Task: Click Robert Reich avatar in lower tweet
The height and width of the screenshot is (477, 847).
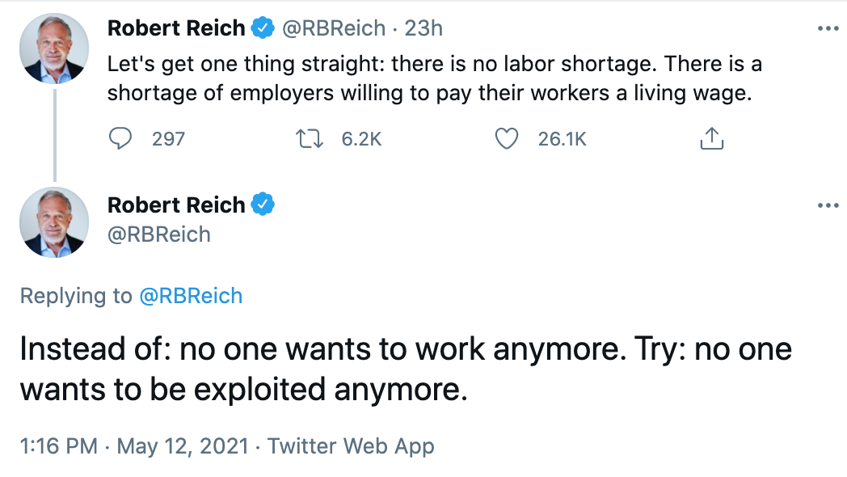Action: (x=54, y=222)
